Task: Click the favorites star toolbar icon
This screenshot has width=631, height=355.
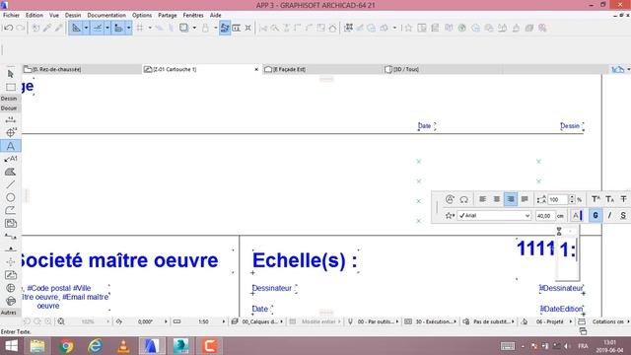Action: [408, 28]
